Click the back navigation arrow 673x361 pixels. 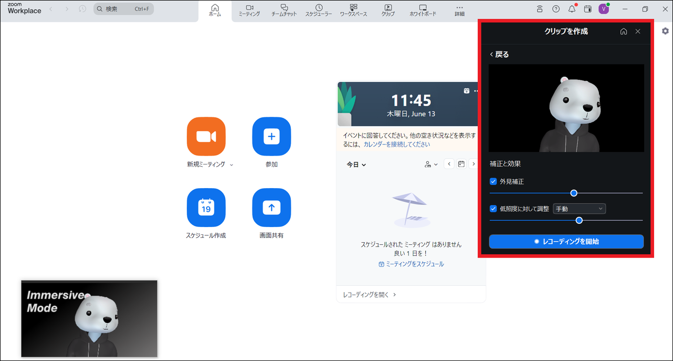point(51,9)
